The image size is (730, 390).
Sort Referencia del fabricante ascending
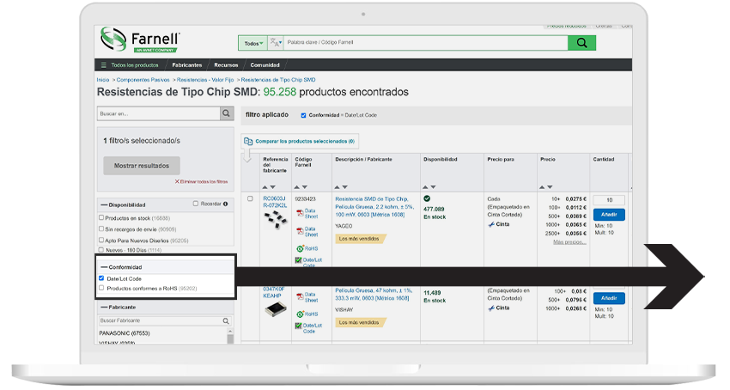[x=265, y=187]
